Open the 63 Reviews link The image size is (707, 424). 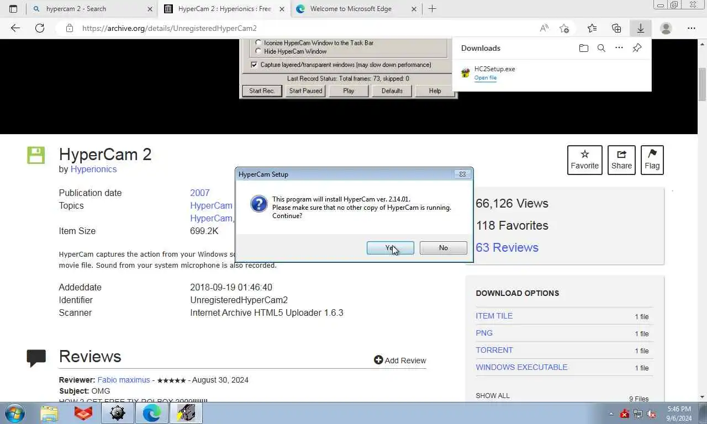coord(507,247)
